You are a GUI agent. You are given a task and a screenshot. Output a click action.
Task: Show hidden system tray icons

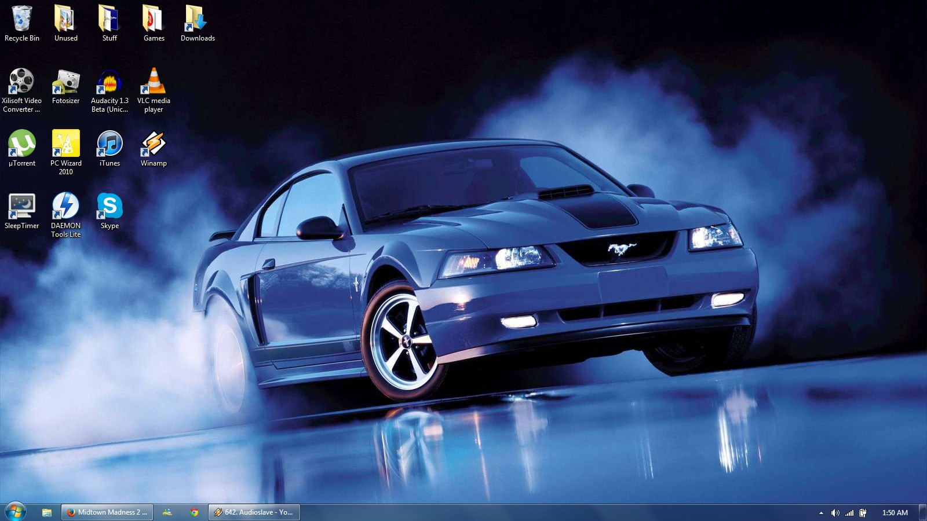[821, 513]
